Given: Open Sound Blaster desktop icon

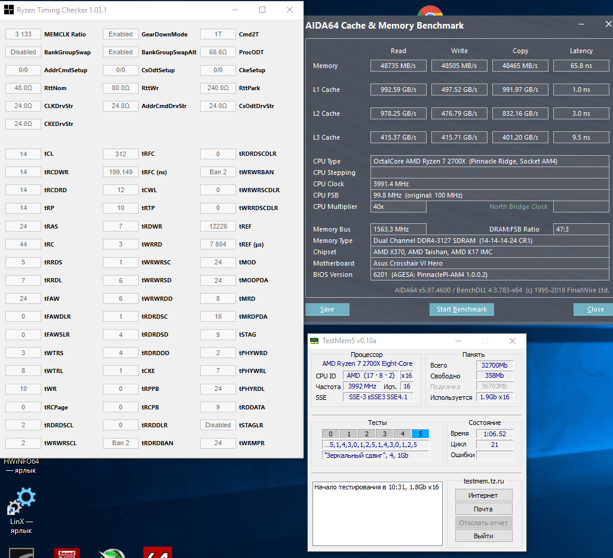Looking at the screenshot, I should click(67, 553).
